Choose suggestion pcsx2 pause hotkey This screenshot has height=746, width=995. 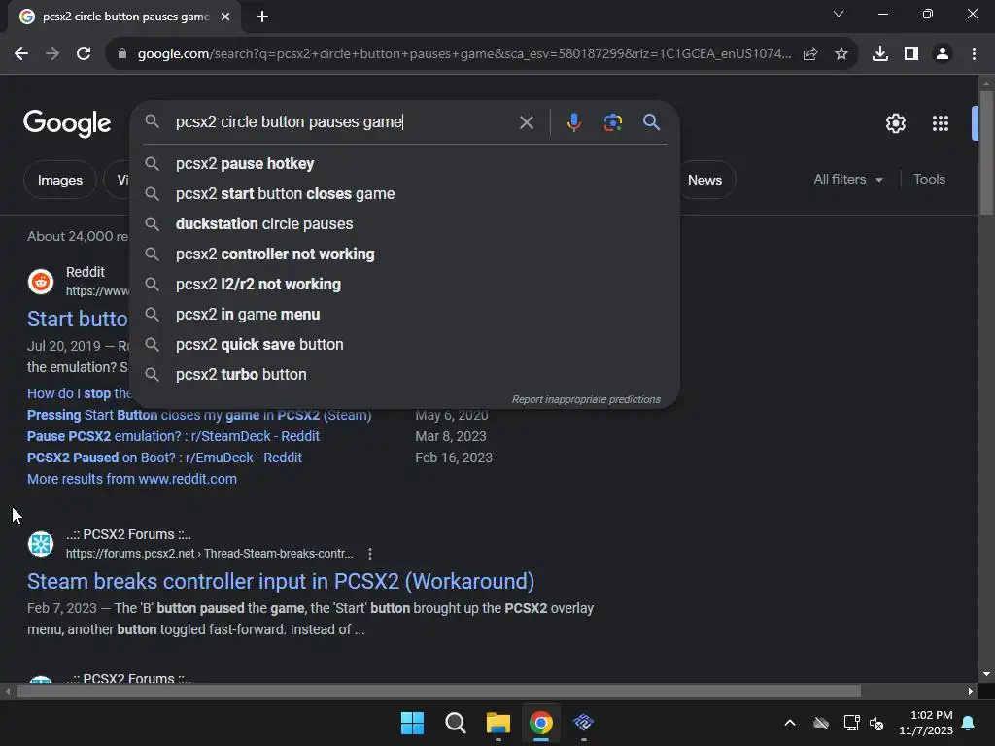tap(405, 163)
